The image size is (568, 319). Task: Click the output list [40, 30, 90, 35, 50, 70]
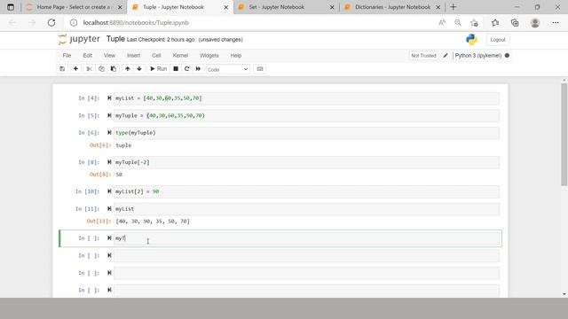153,221
